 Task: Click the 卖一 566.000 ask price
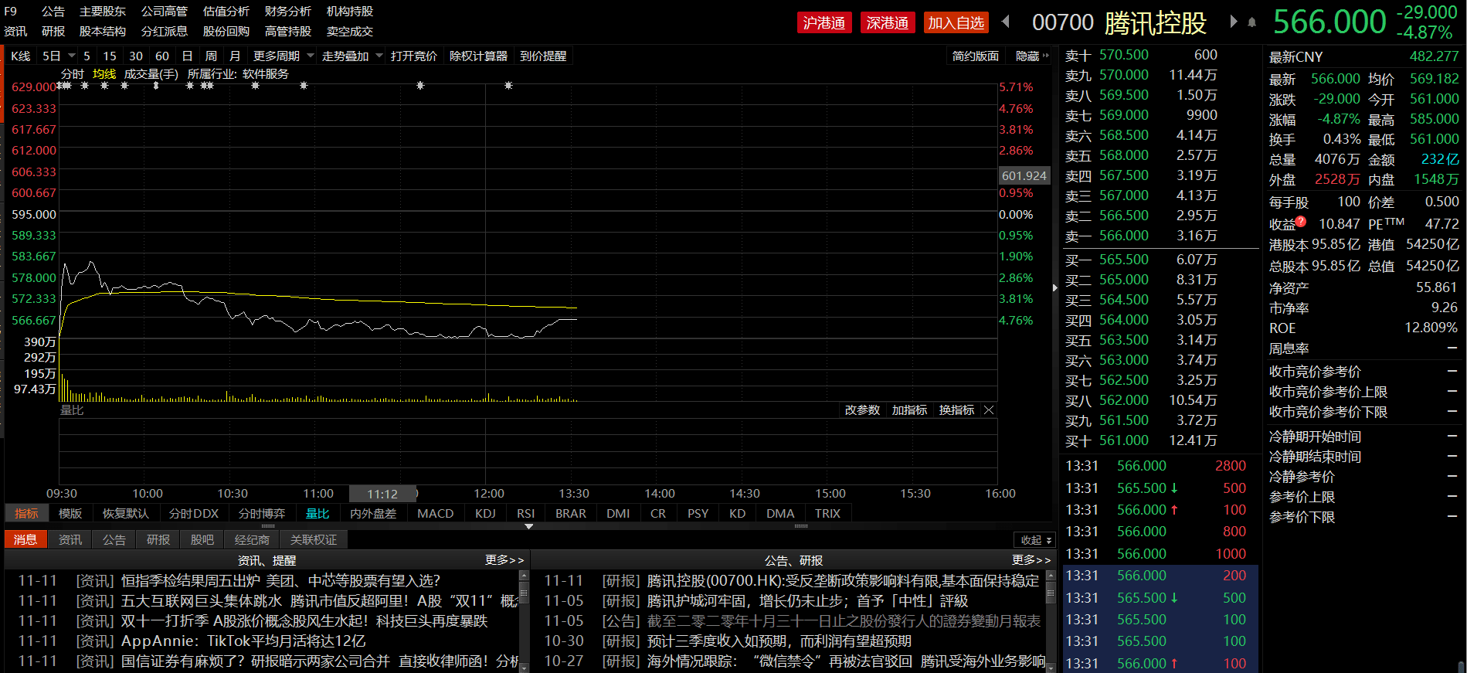[x=1124, y=236]
